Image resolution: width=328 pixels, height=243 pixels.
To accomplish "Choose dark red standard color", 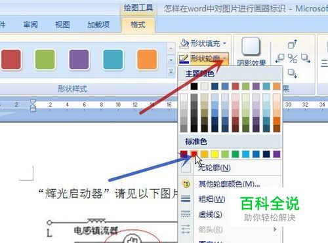I will (184, 154).
